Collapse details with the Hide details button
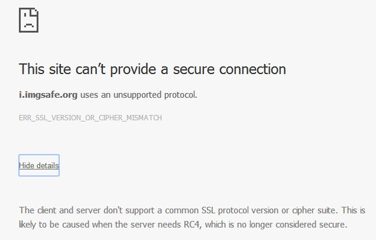The width and height of the screenshot is (376, 240). coord(39,165)
